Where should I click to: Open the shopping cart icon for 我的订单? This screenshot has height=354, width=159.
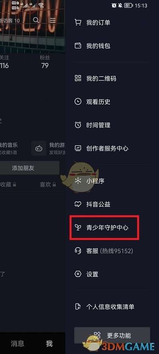(x=78, y=23)
